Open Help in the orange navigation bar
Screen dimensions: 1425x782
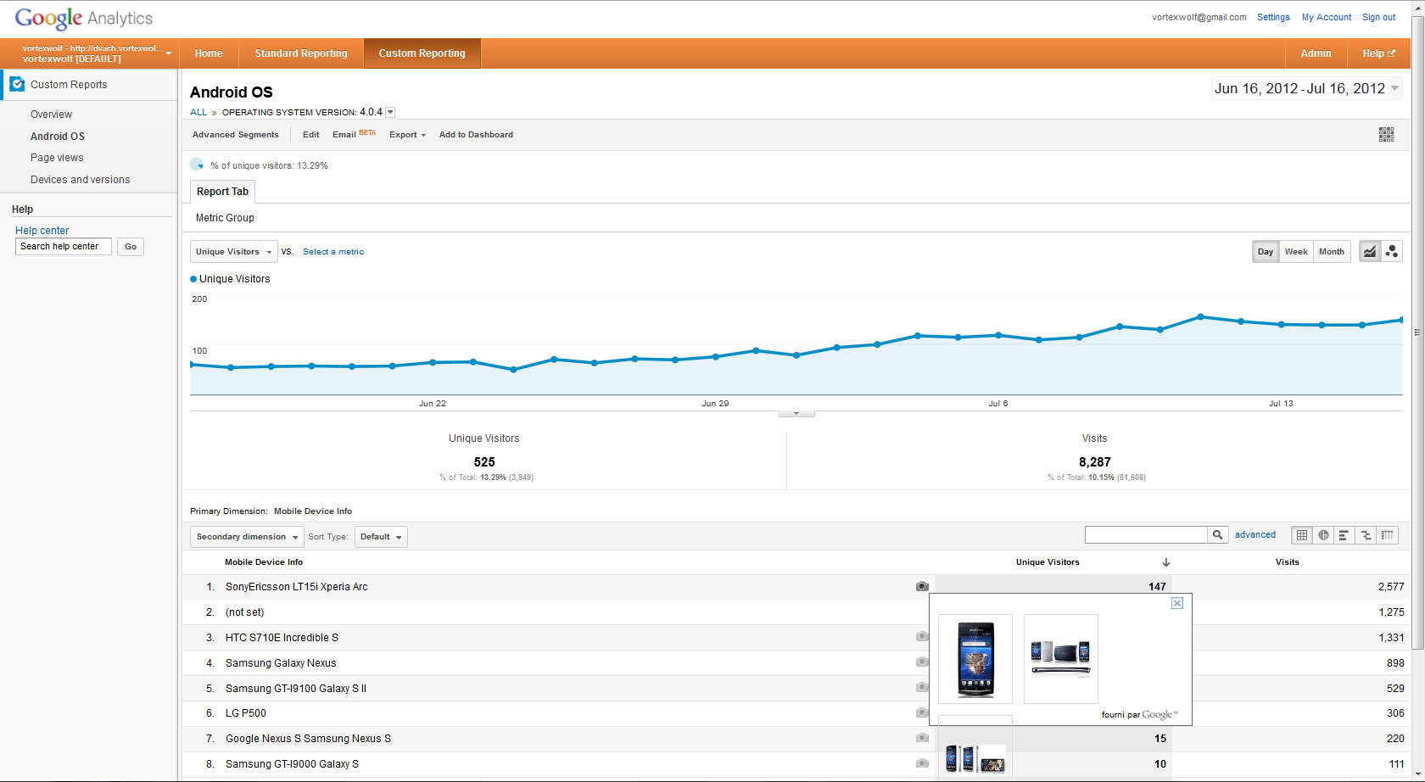pos(1378,53)
